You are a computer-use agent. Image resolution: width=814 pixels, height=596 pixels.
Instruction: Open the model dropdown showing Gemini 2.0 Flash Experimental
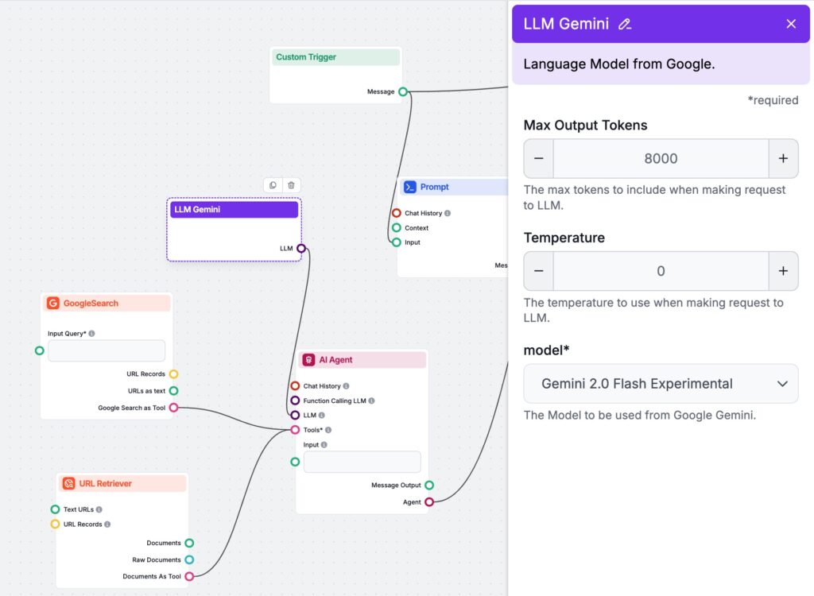click(661, 384)
